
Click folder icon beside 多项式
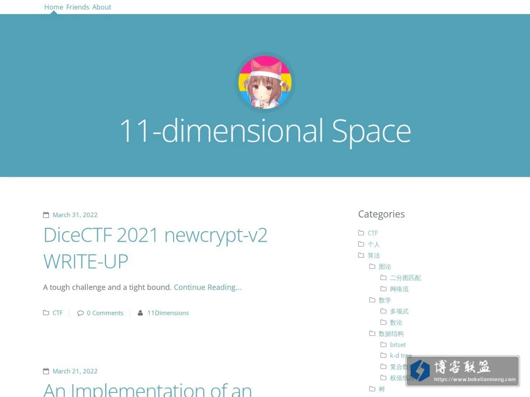383,311
